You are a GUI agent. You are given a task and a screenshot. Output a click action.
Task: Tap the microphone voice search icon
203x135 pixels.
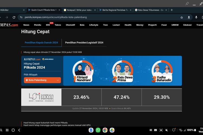click(x=196, y=17)
